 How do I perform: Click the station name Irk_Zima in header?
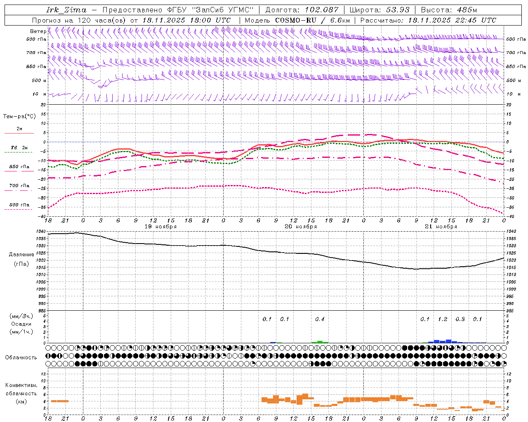(66, 10)
